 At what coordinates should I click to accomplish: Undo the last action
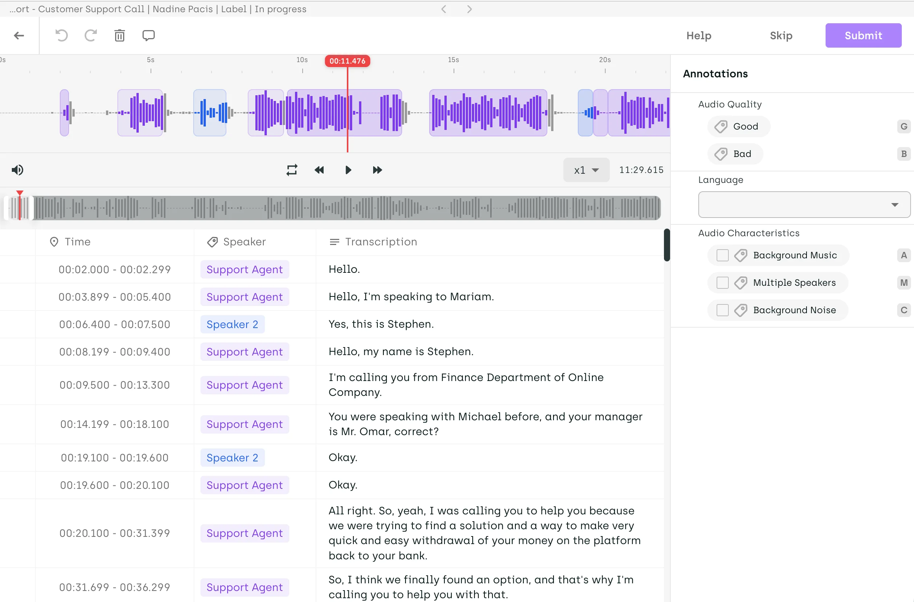coord(61,36)
